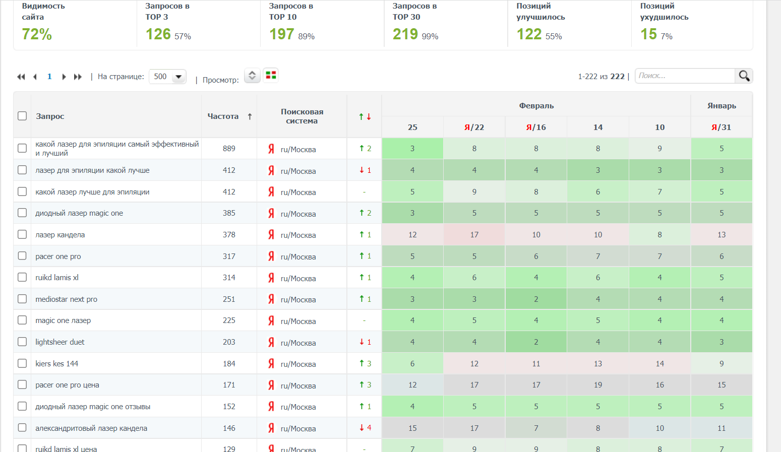Click the green up arrow in the 'kiers kes 144' row

coord(362,363)
